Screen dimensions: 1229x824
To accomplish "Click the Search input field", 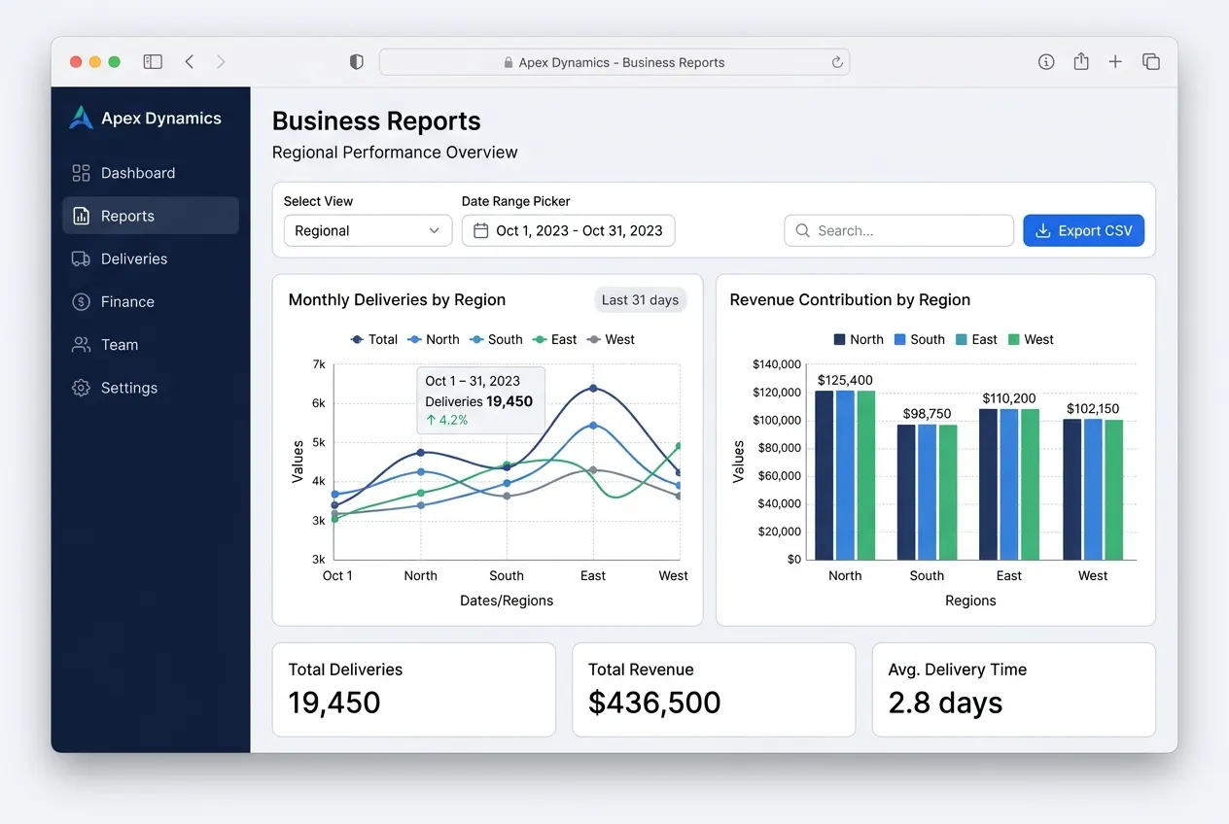I will [x=898, y=230].
